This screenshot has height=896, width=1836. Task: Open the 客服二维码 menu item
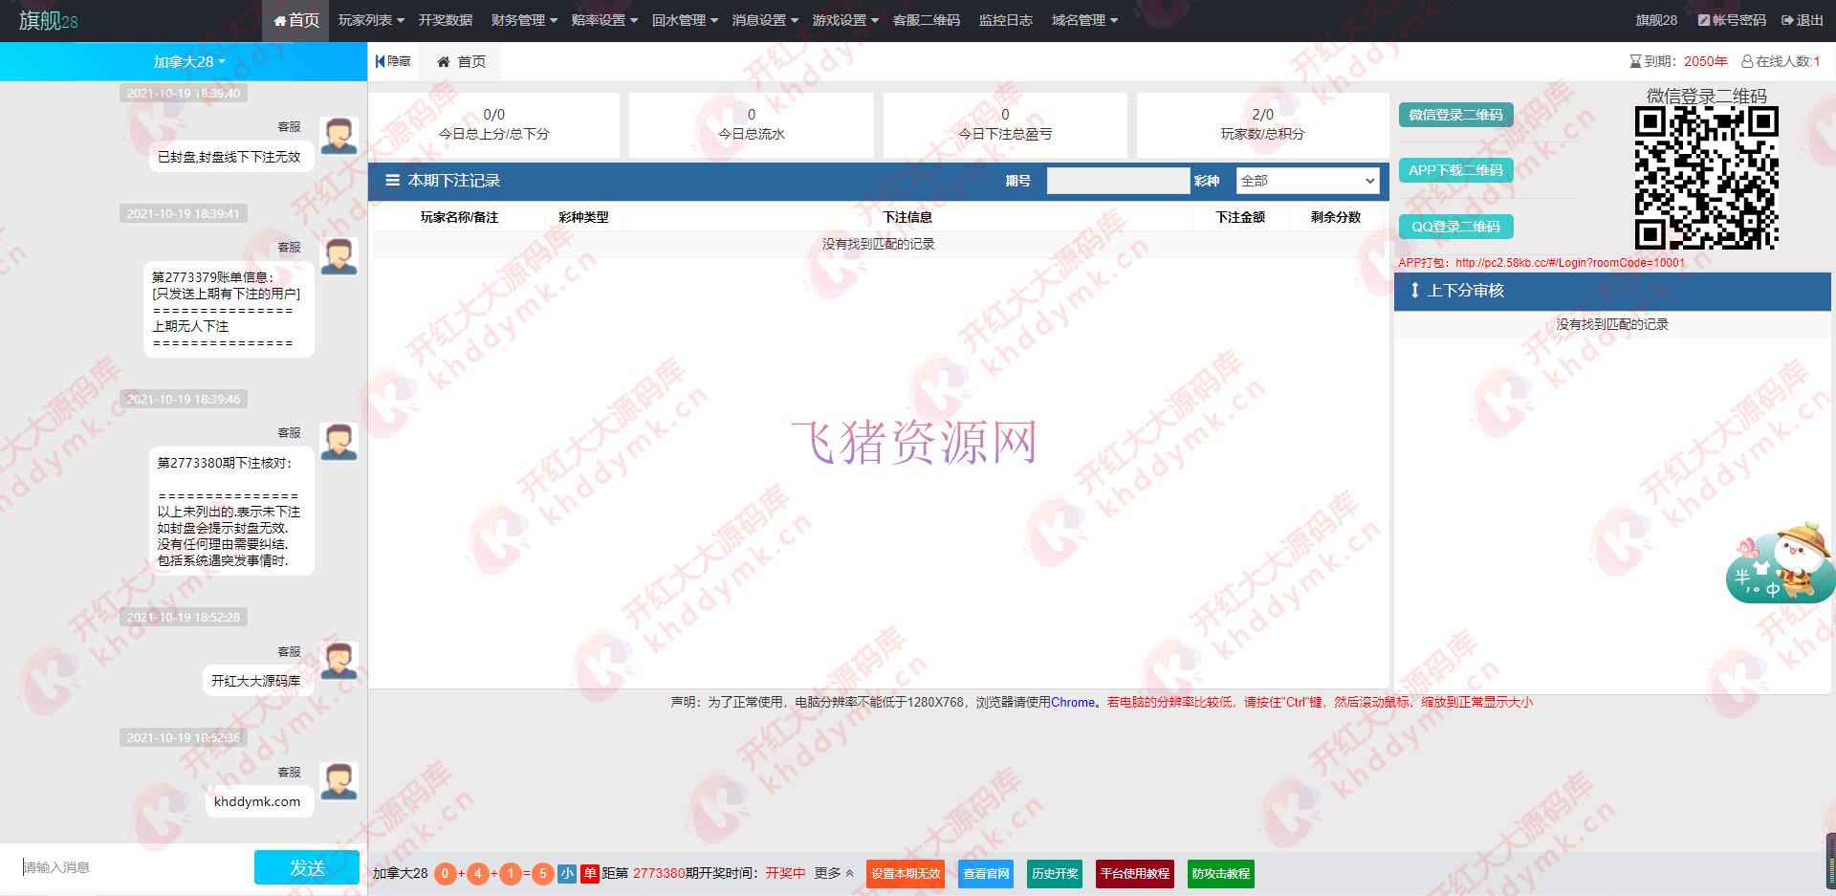coord(927,19)
